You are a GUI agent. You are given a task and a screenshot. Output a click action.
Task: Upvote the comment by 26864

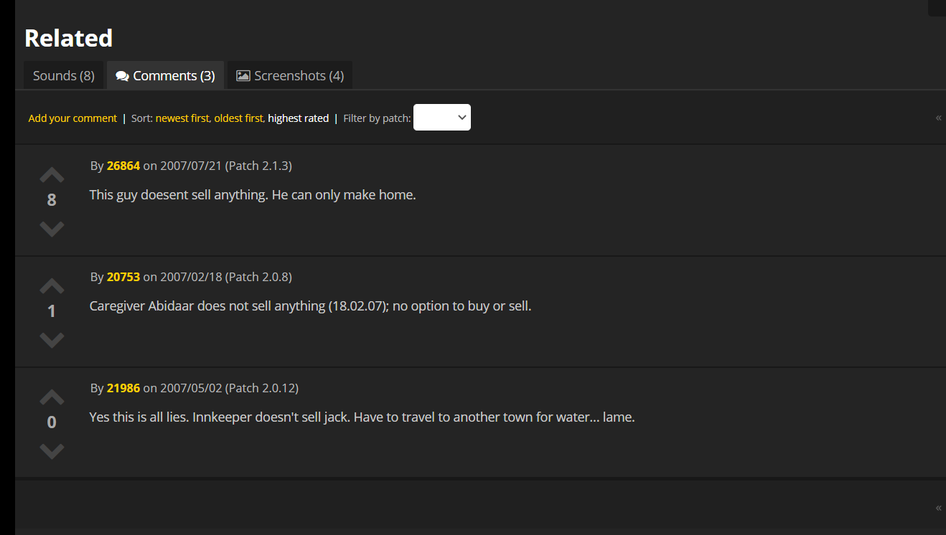(52, 175)
